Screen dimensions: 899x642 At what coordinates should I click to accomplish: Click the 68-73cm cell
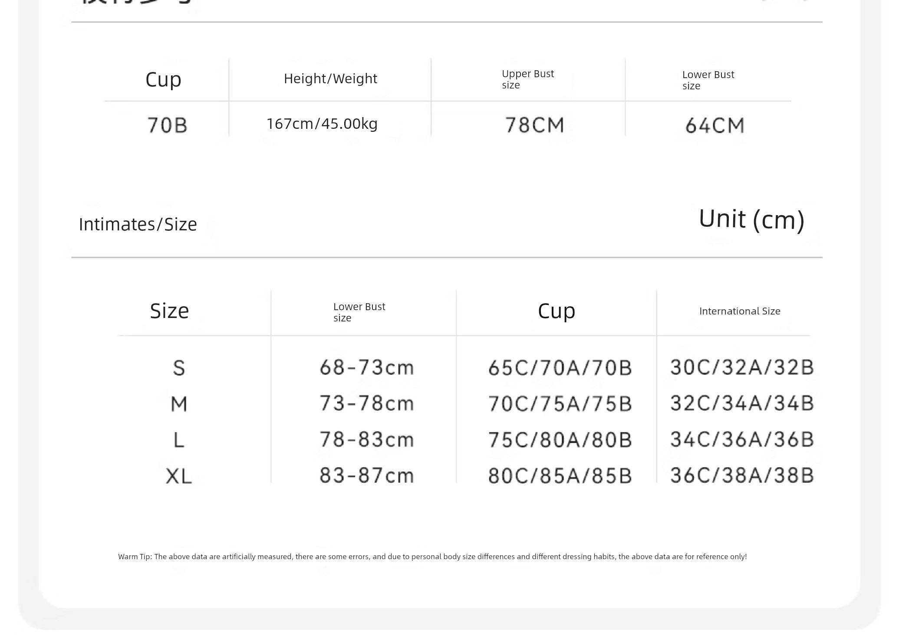[367, 367]
